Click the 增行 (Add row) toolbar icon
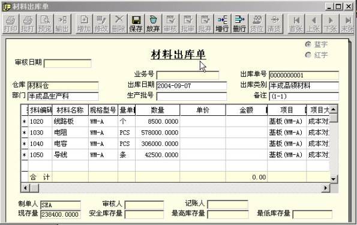 tap(222, 23)
